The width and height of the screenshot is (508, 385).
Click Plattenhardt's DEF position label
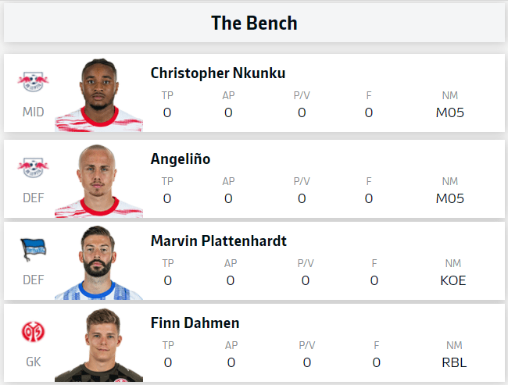coord(34,280)
